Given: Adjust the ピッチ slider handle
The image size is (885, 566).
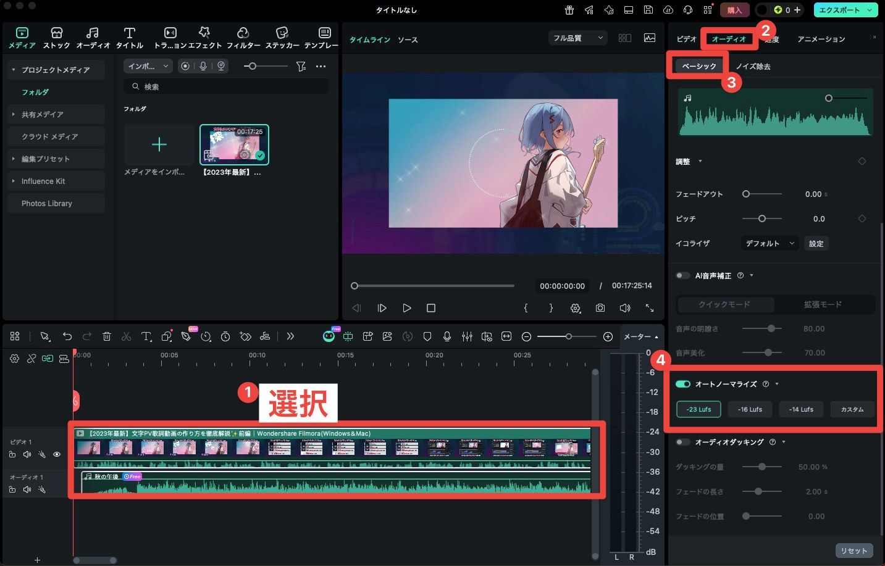Looking at the screenshot, I should tap(762, 218).
